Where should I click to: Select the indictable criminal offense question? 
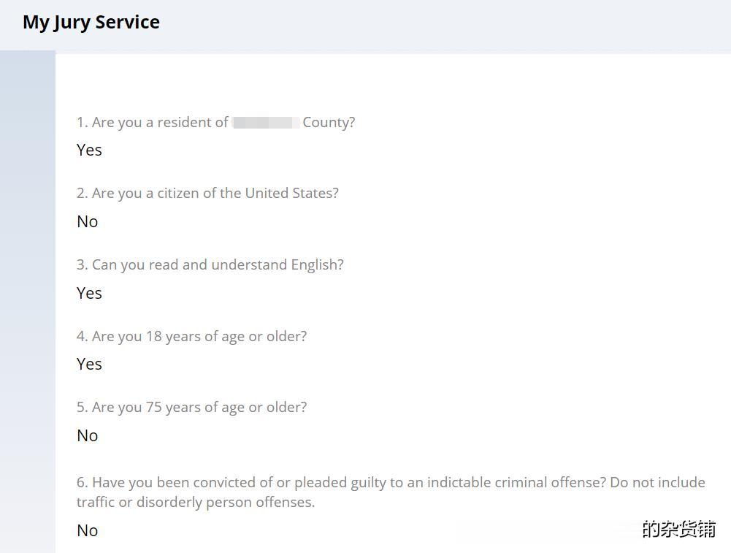click(391, 492)
